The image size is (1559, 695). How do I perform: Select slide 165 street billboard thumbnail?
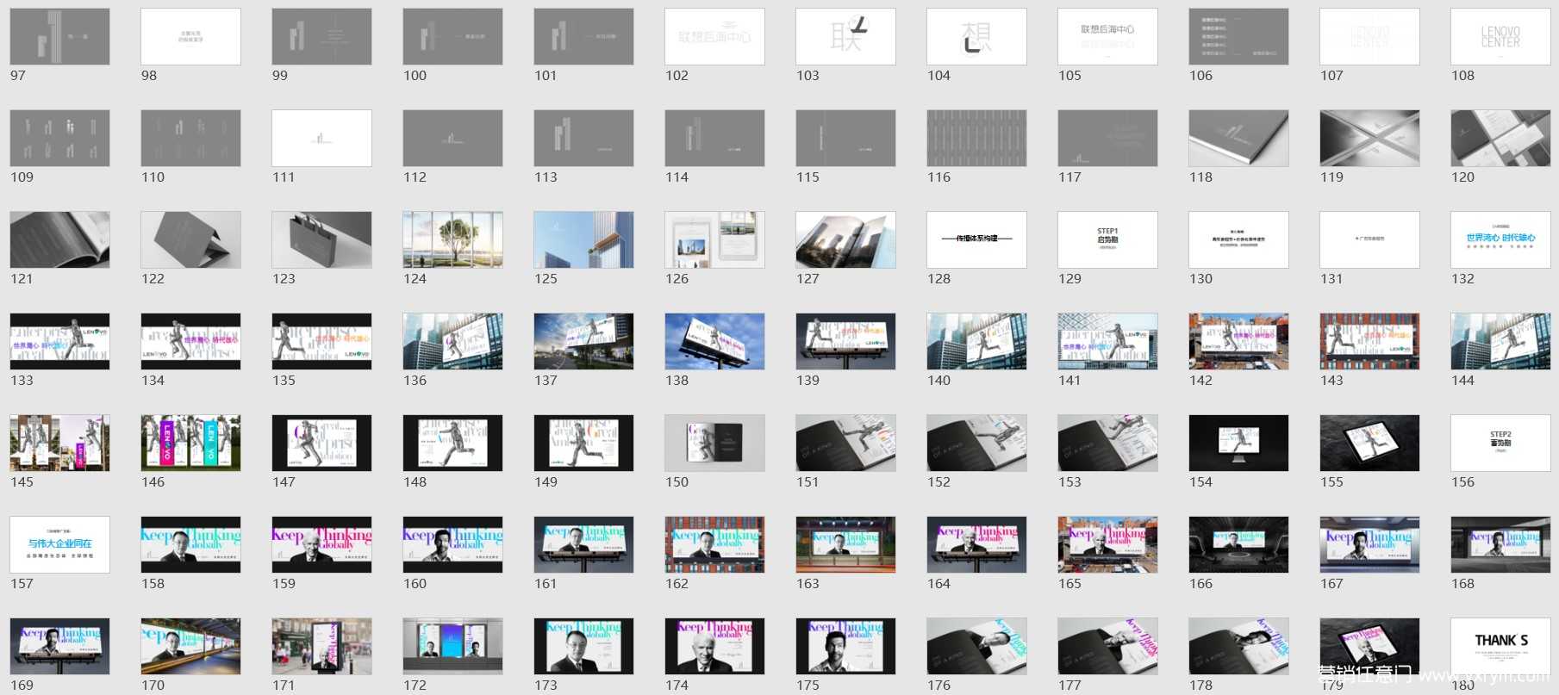[x=1107, y=545]
